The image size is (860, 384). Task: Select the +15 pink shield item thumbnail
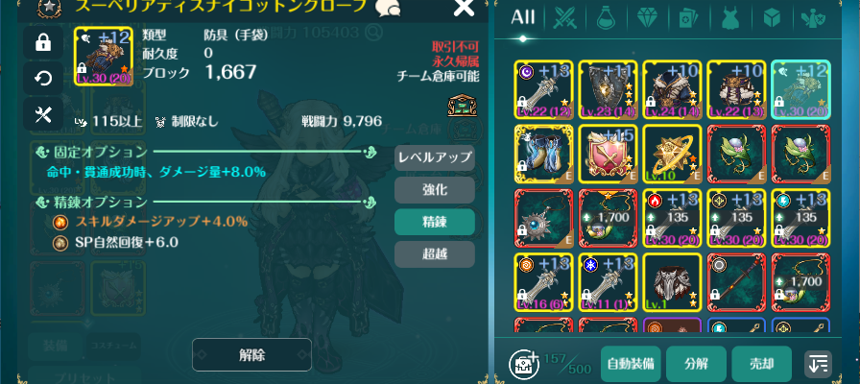608,154
